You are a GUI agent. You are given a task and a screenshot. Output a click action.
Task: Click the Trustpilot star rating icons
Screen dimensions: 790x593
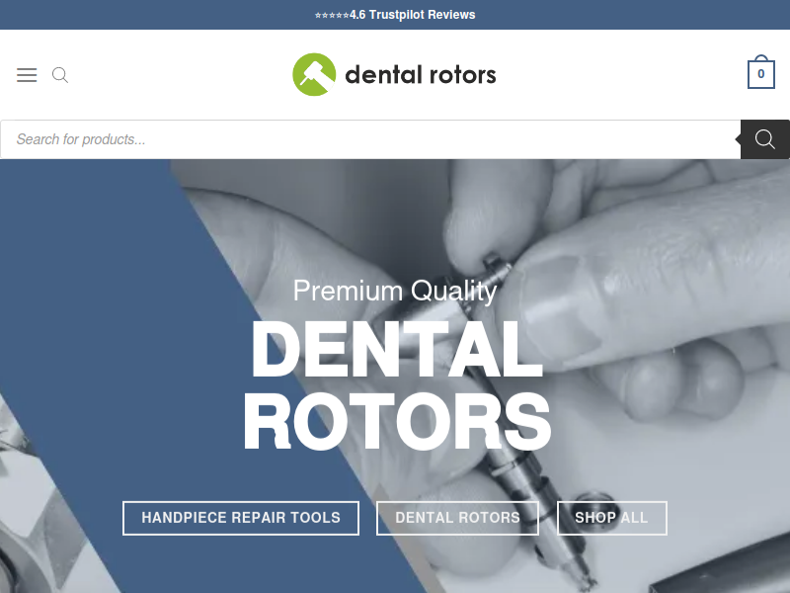pos(332,15)
